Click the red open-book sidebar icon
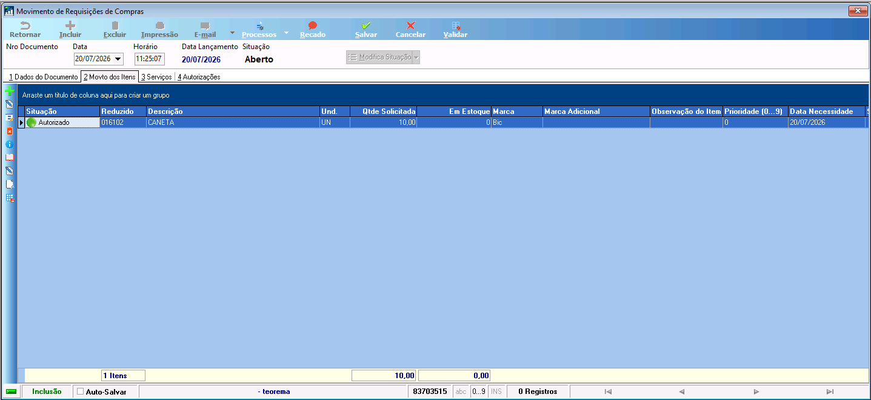This screenshot has height=400, width=871. pos(9,158)
